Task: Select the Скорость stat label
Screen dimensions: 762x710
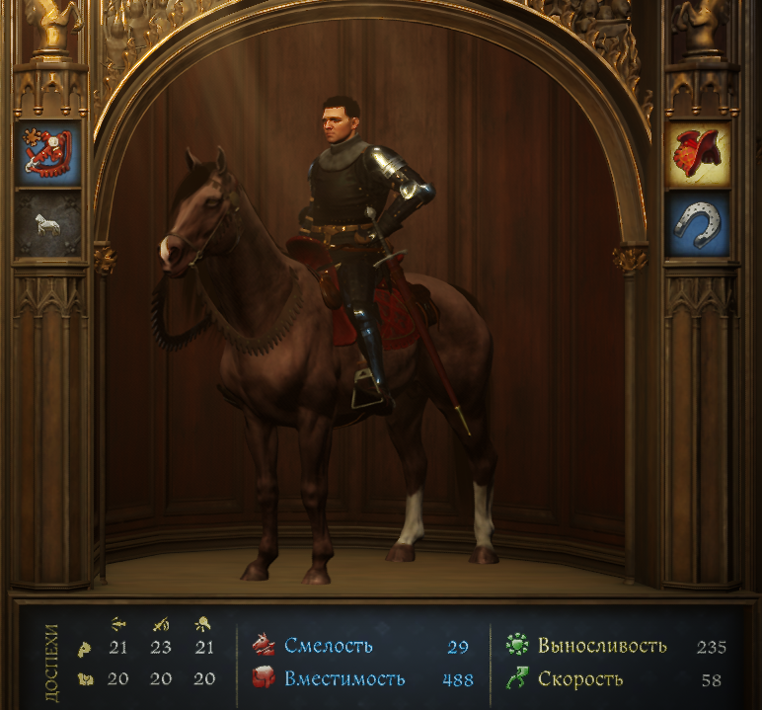Action: pyautogui.click(x=580, y=678)
